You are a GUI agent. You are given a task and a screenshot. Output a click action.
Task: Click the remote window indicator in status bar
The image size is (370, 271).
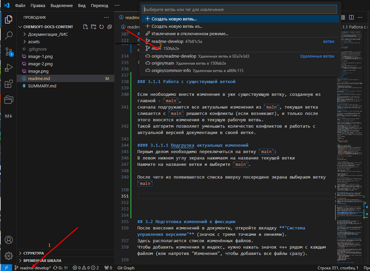click(6, 268)
